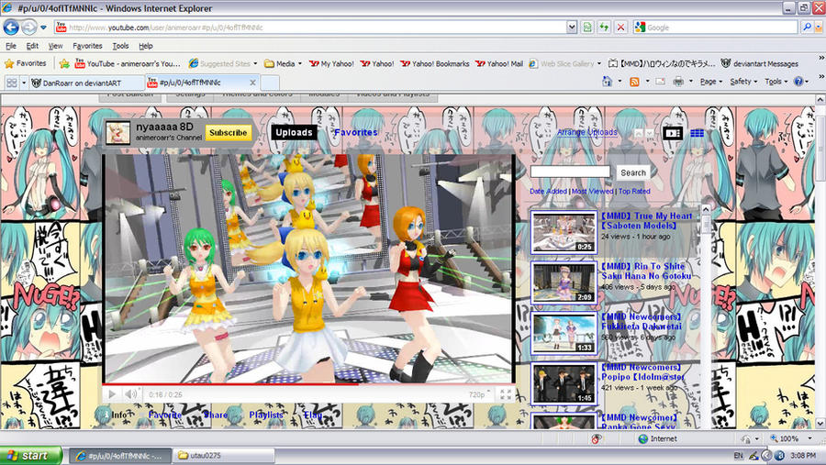Close the #p/u/0/4oflTfMNNlc tab
Viewport: 826px width, 465px height.
tap(253, 83)
